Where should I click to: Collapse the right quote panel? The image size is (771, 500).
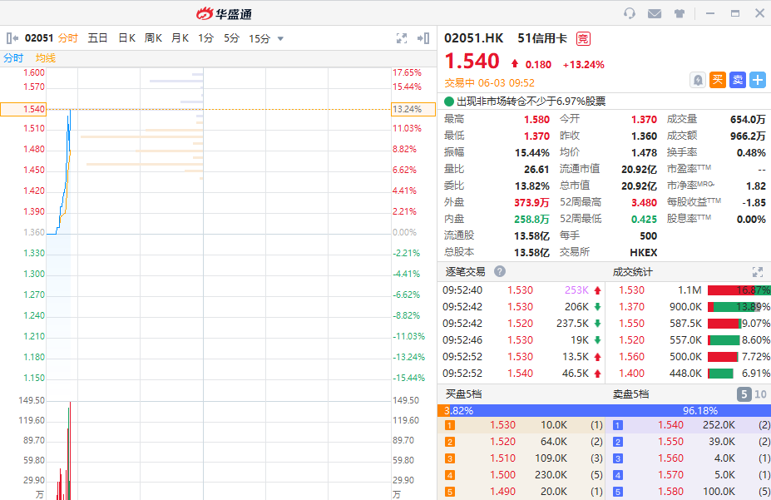pyautogui.click(x=423, y=38)
